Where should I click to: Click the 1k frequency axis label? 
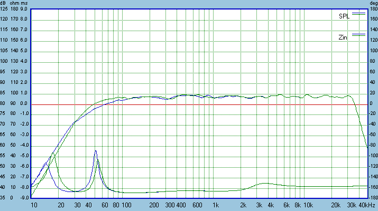215,205
